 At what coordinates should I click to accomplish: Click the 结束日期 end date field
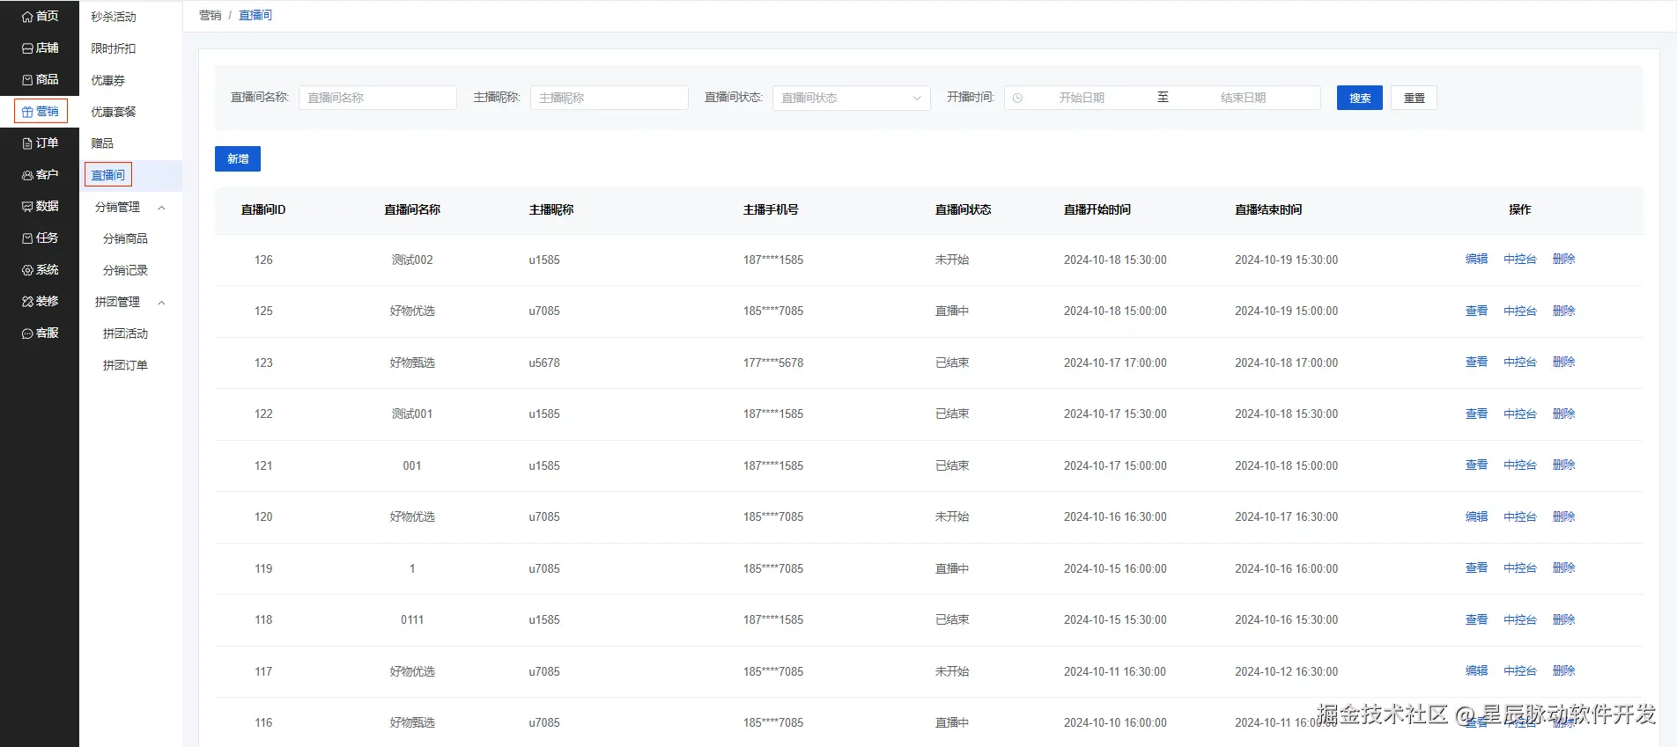tap(1243, 98)
